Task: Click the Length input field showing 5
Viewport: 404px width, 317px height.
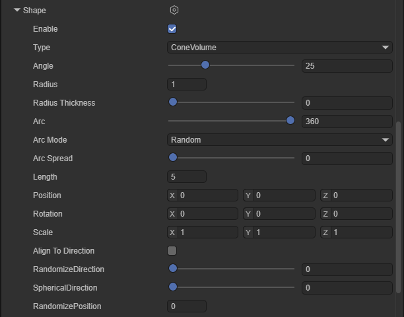Action: point(187,177)
